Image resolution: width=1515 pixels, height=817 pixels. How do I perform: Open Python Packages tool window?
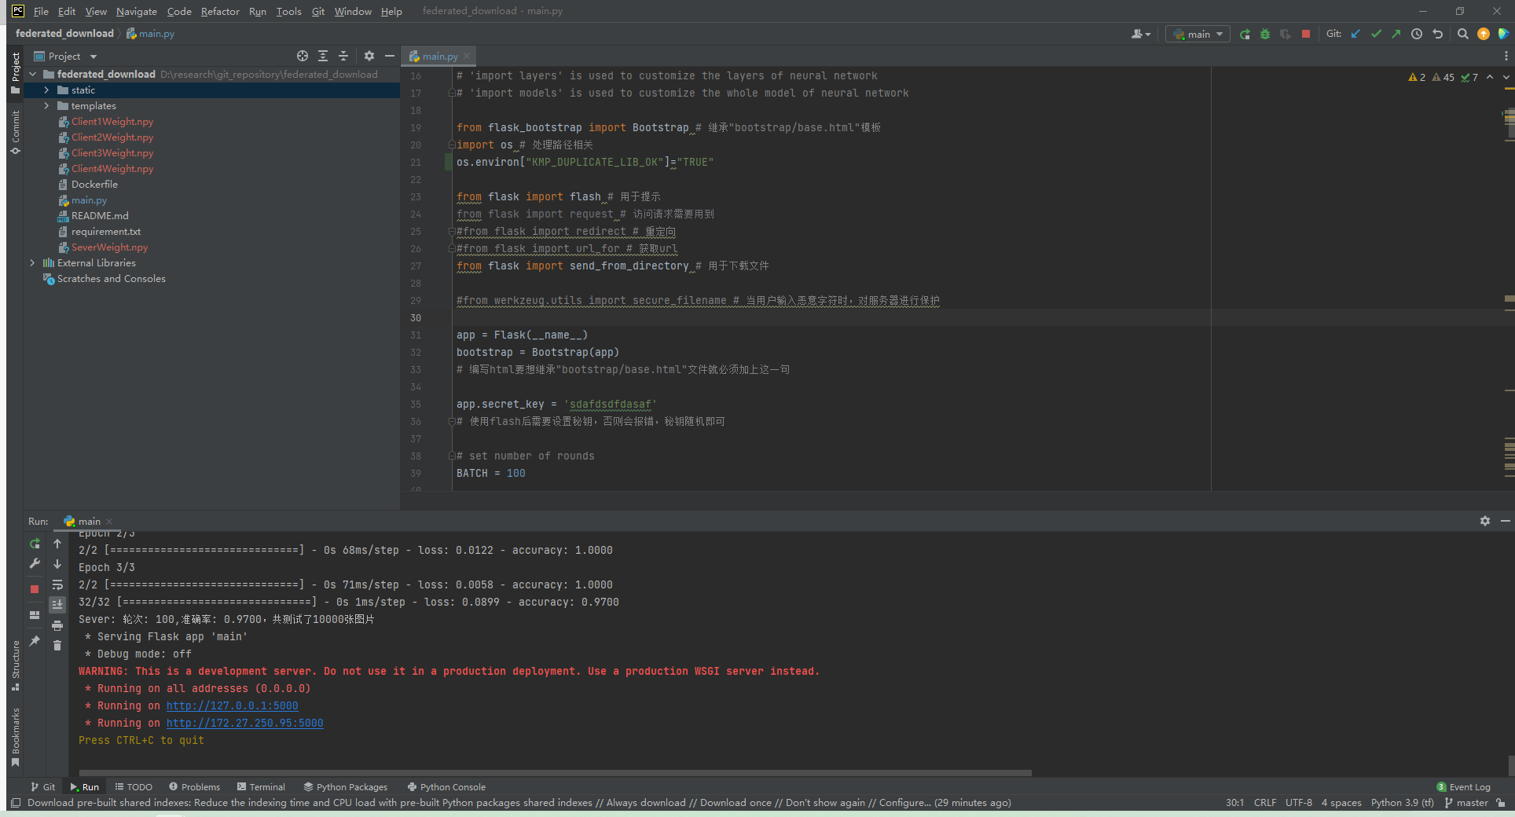pos(345,786)
